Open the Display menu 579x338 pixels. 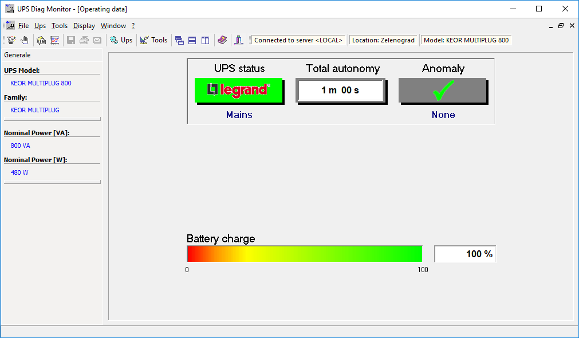pyautogui.click(x=84, y=26)
